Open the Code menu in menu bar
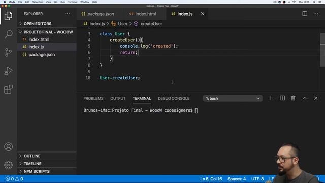The image size is (325, 183). point(12,2)
